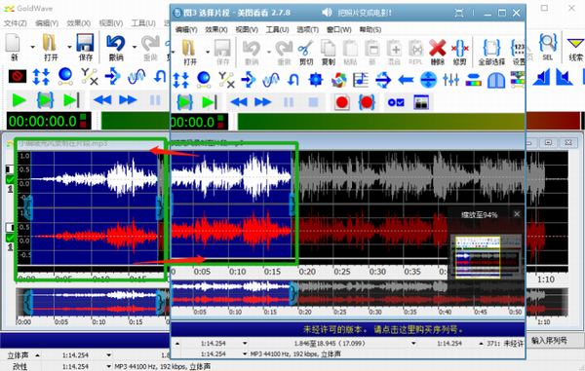Click the SEL magnifier zoom icon
The width and height of the screenshot is (585, 371).
pos(548,43)
